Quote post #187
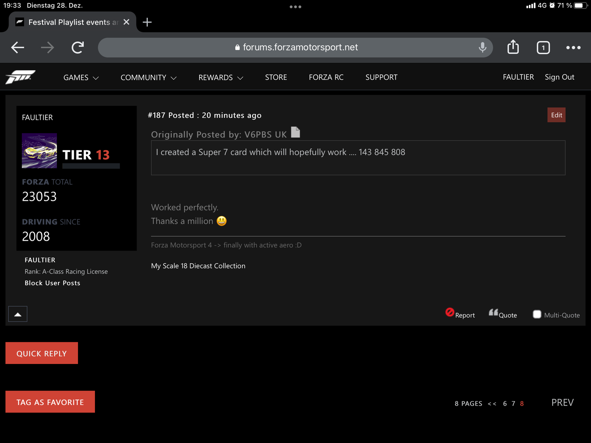The height and width of the screenshot is (443, 591). point(503,314)
